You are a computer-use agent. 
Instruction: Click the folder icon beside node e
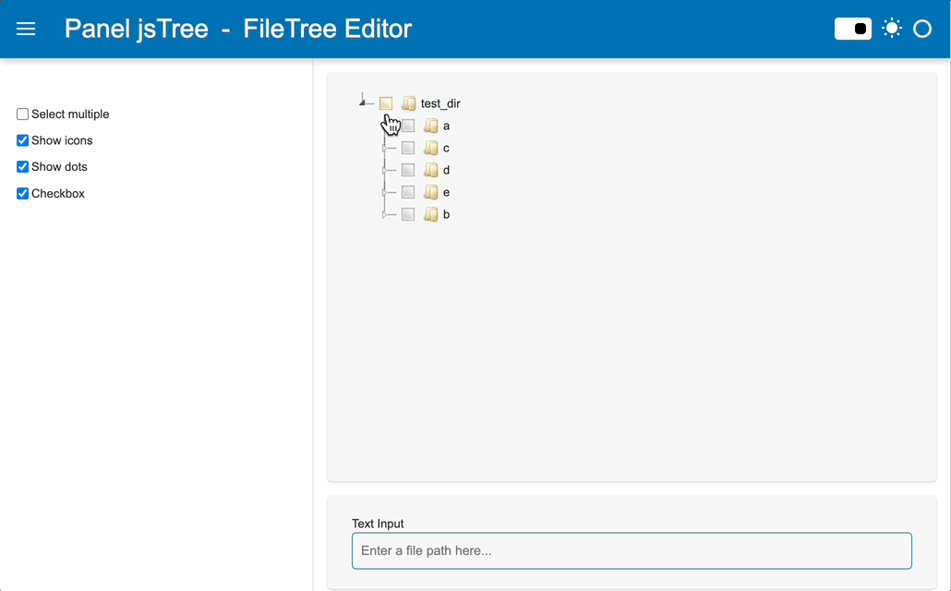coord(430,191)
